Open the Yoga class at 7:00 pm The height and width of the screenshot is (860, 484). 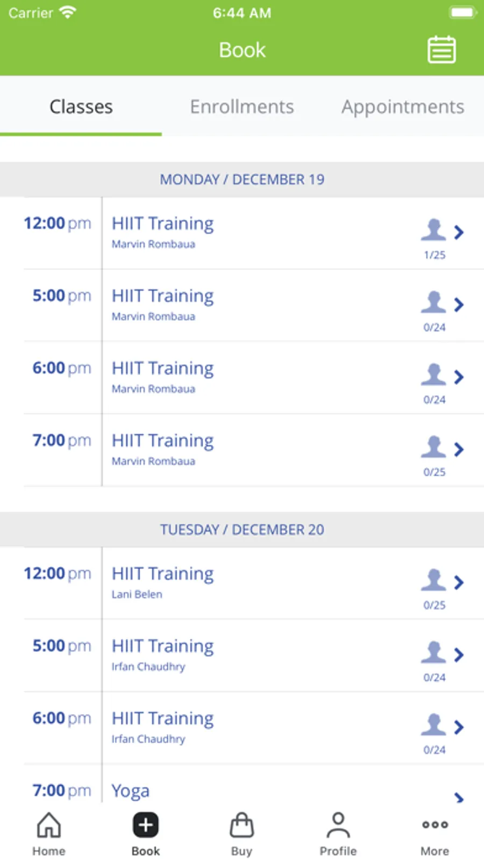point(131,791)
